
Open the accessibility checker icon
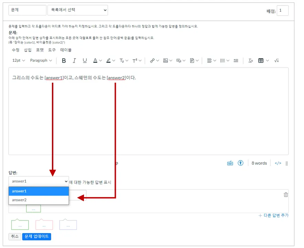241,163
